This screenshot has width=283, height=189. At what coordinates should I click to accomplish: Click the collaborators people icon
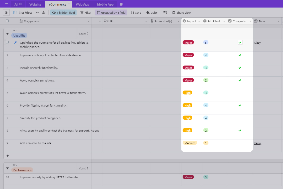44,12
